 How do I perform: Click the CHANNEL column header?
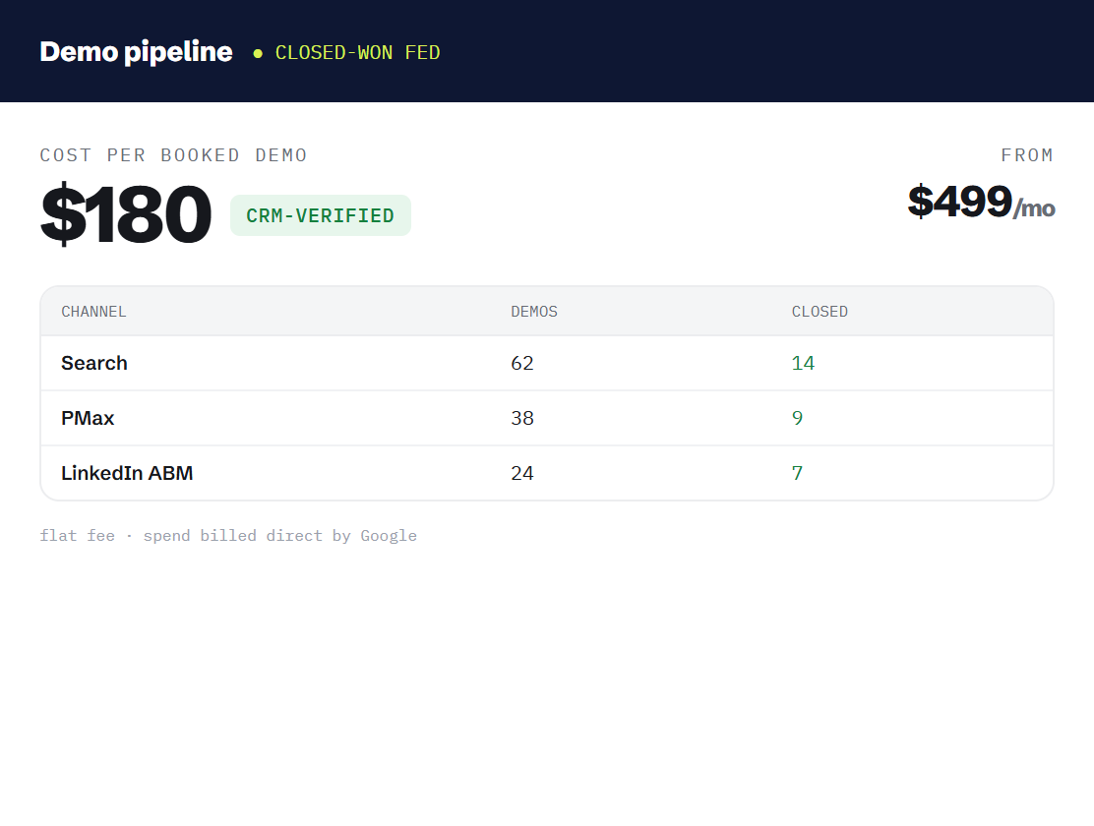pyautogui.click(x=93, y=312)
